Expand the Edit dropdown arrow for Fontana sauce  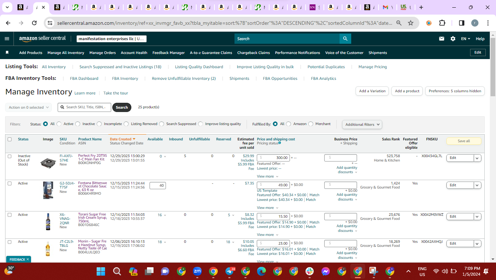477,185
